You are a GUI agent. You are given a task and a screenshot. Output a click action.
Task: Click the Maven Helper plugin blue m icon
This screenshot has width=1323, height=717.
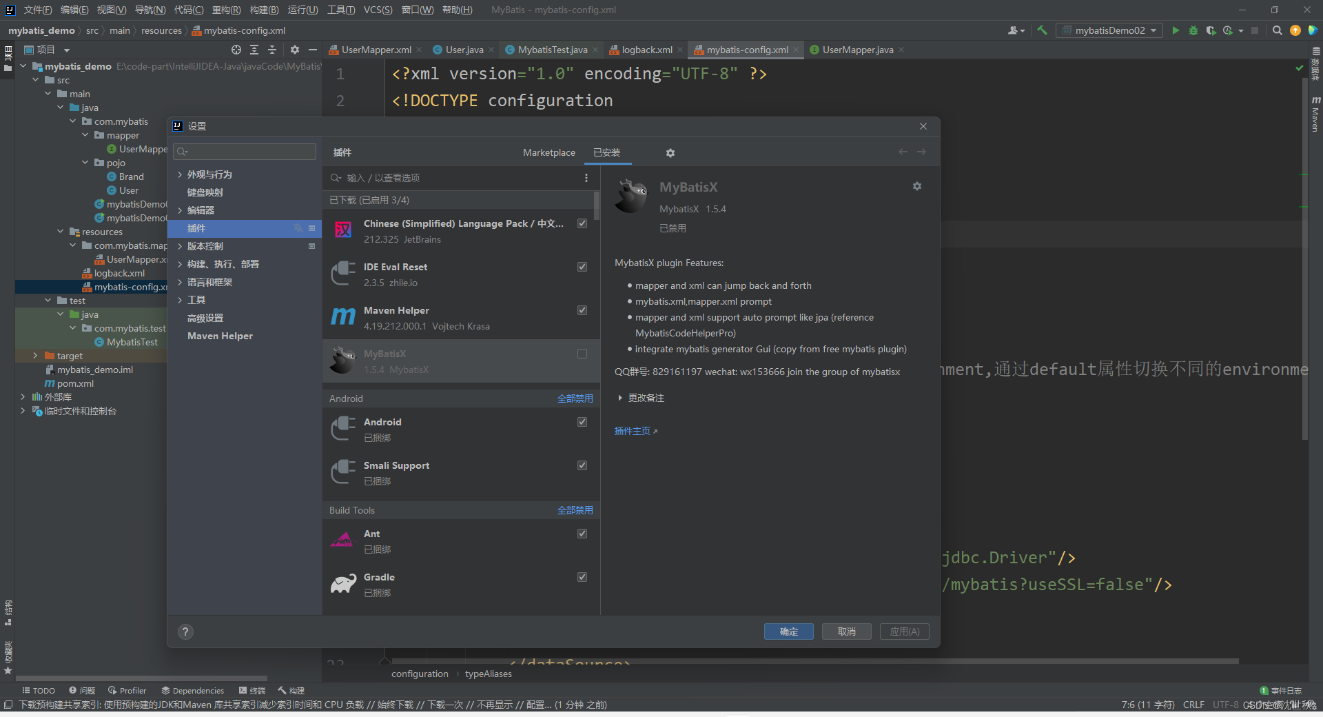[x=342, y=317]
